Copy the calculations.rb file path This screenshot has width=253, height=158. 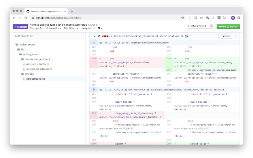click(x=186, y=36)
